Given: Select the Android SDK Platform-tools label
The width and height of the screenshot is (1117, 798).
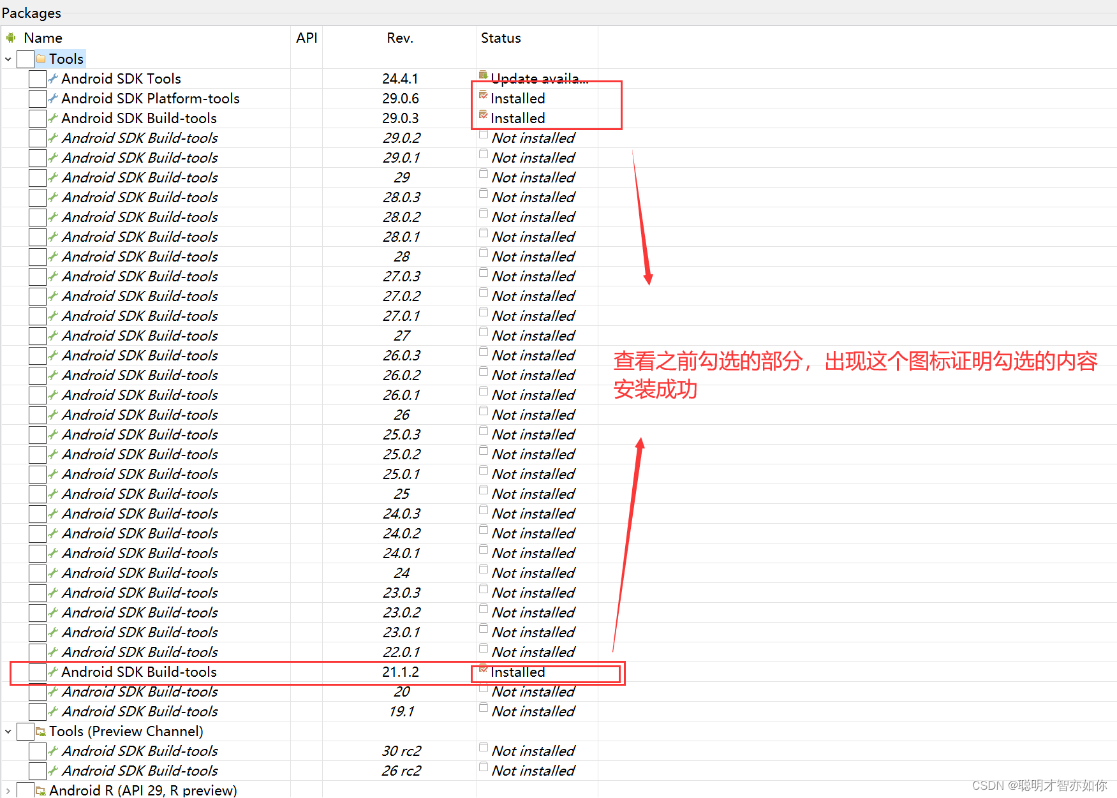Looking at the screenshot, I should (151, 98).
